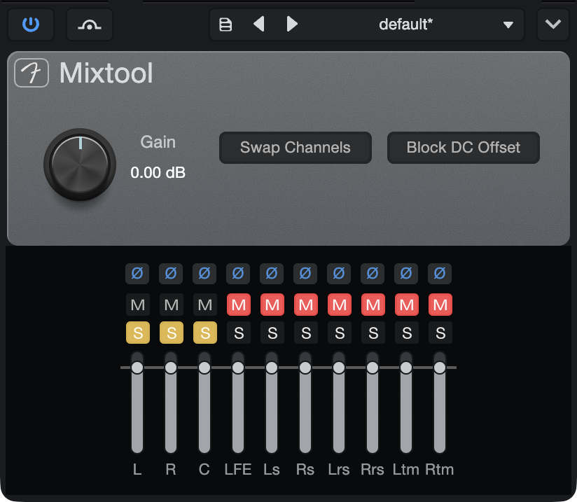Invert phase on L channel
577x502 pixels.
137,274
